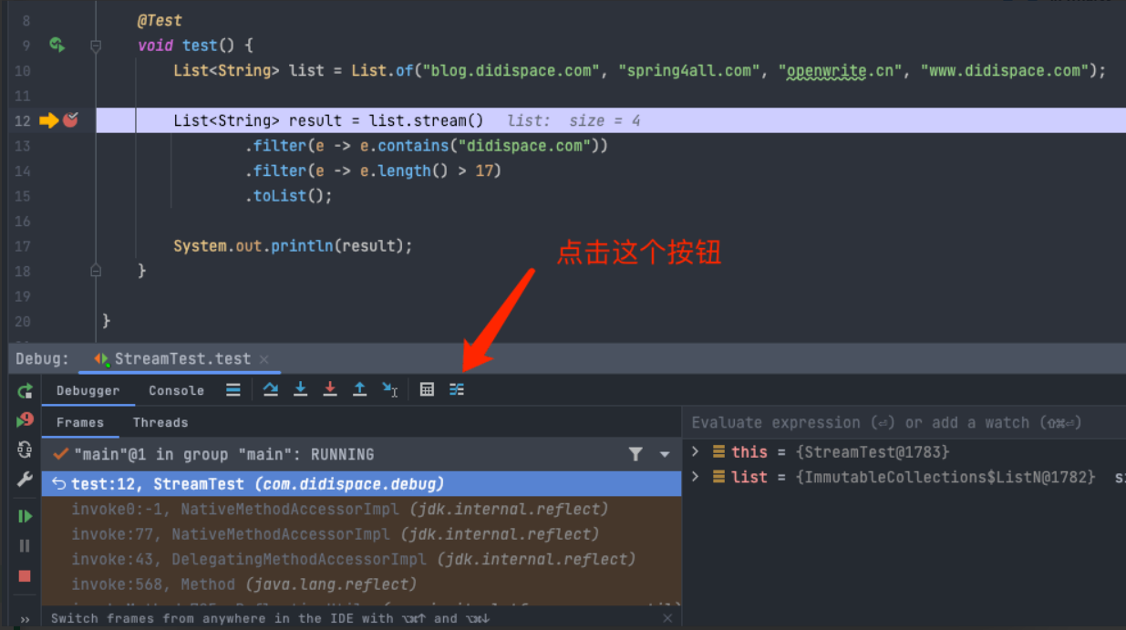Click the Pause Program icon

[x=26, y=546]
